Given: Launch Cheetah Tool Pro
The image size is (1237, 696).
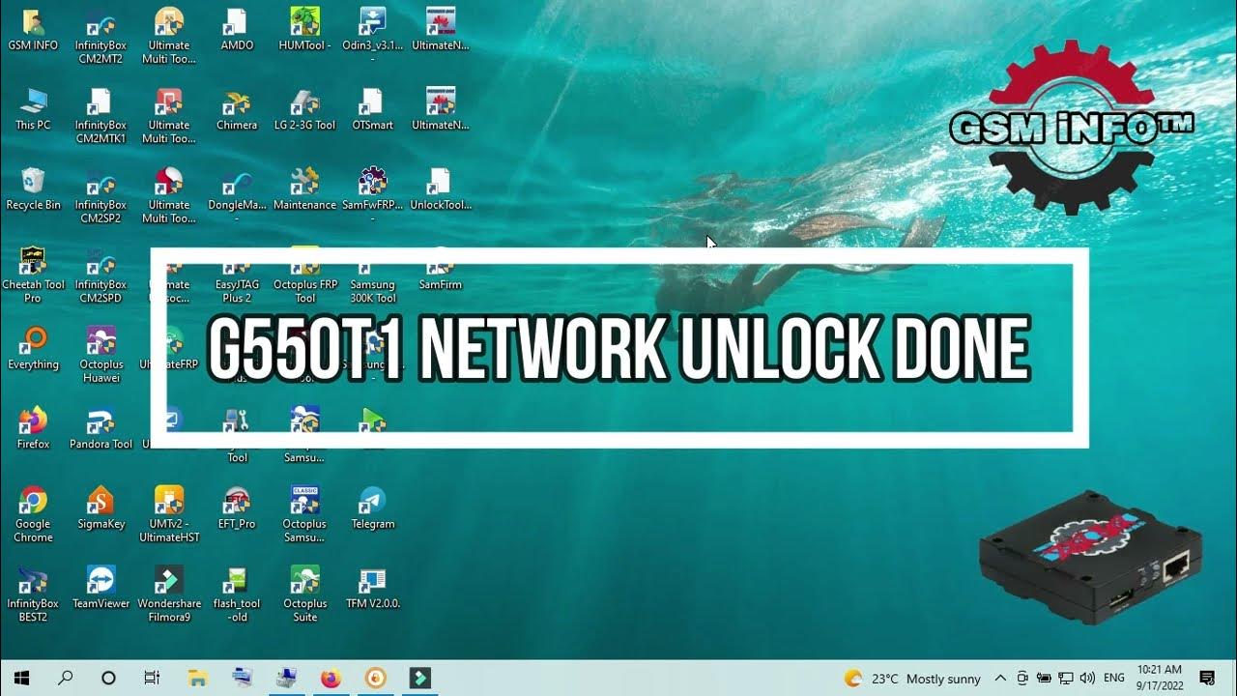Looking at the screenshot, I should click(33, 275).
